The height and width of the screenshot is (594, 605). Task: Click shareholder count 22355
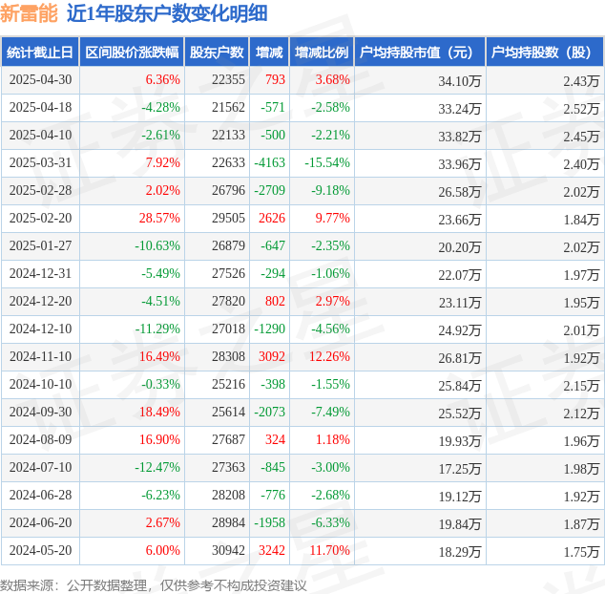[228, 80]
